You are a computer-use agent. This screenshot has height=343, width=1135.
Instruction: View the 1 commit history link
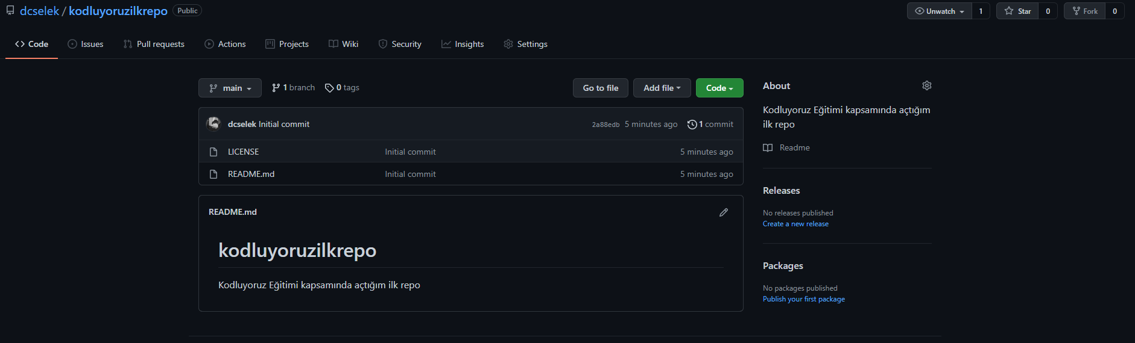click(x=710, y=124)
